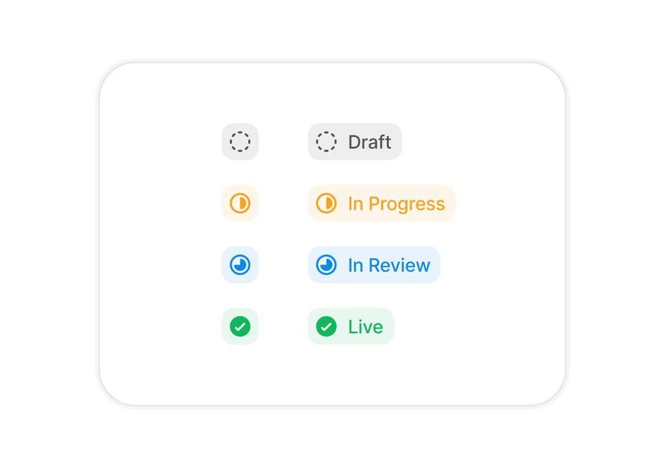
Task: Click the "Draft" text label
Action: pyautogui.click(x=370, y=142)
